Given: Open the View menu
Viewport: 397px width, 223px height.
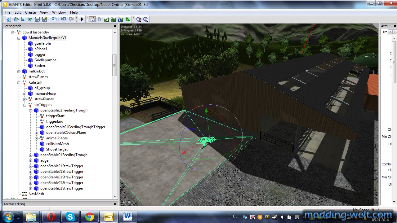Looking at the screenshot, I should [44, 12].
